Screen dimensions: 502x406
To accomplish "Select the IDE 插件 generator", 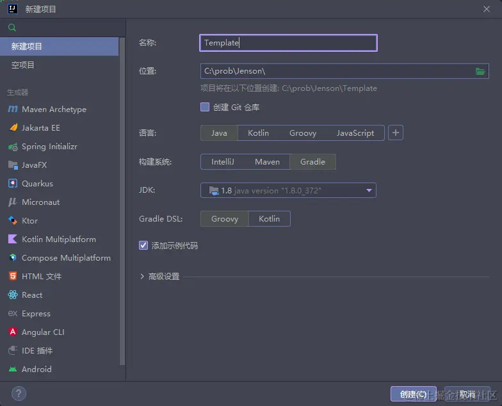I will pos(59,351).
